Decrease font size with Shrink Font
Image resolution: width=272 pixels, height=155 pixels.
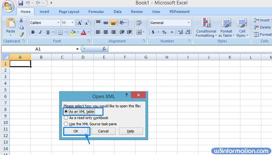87,23
